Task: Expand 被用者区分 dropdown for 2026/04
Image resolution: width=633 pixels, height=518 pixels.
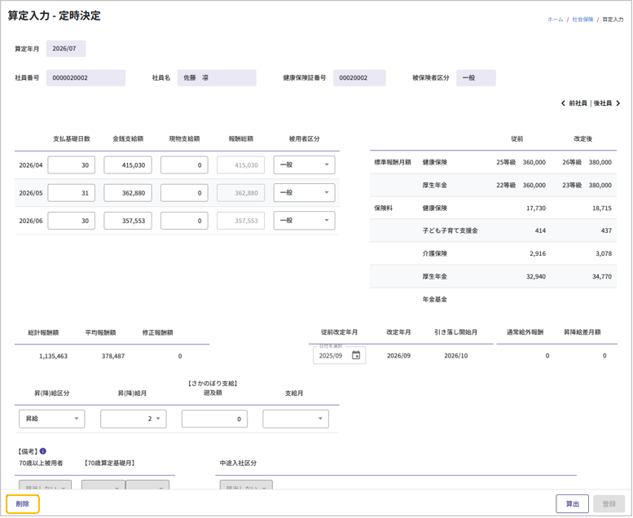Action: coord(304,165)
